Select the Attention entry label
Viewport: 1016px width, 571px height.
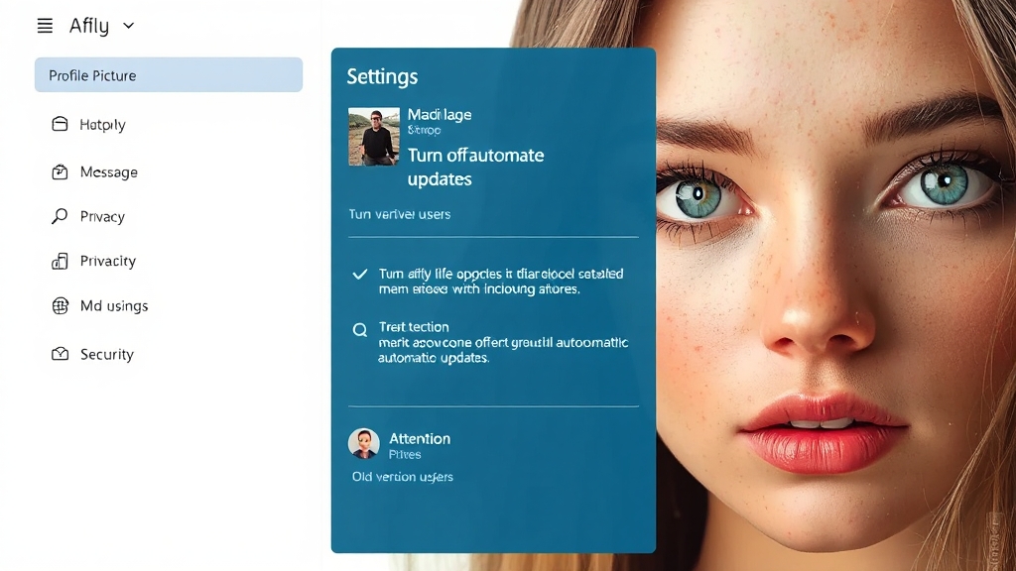419,438
